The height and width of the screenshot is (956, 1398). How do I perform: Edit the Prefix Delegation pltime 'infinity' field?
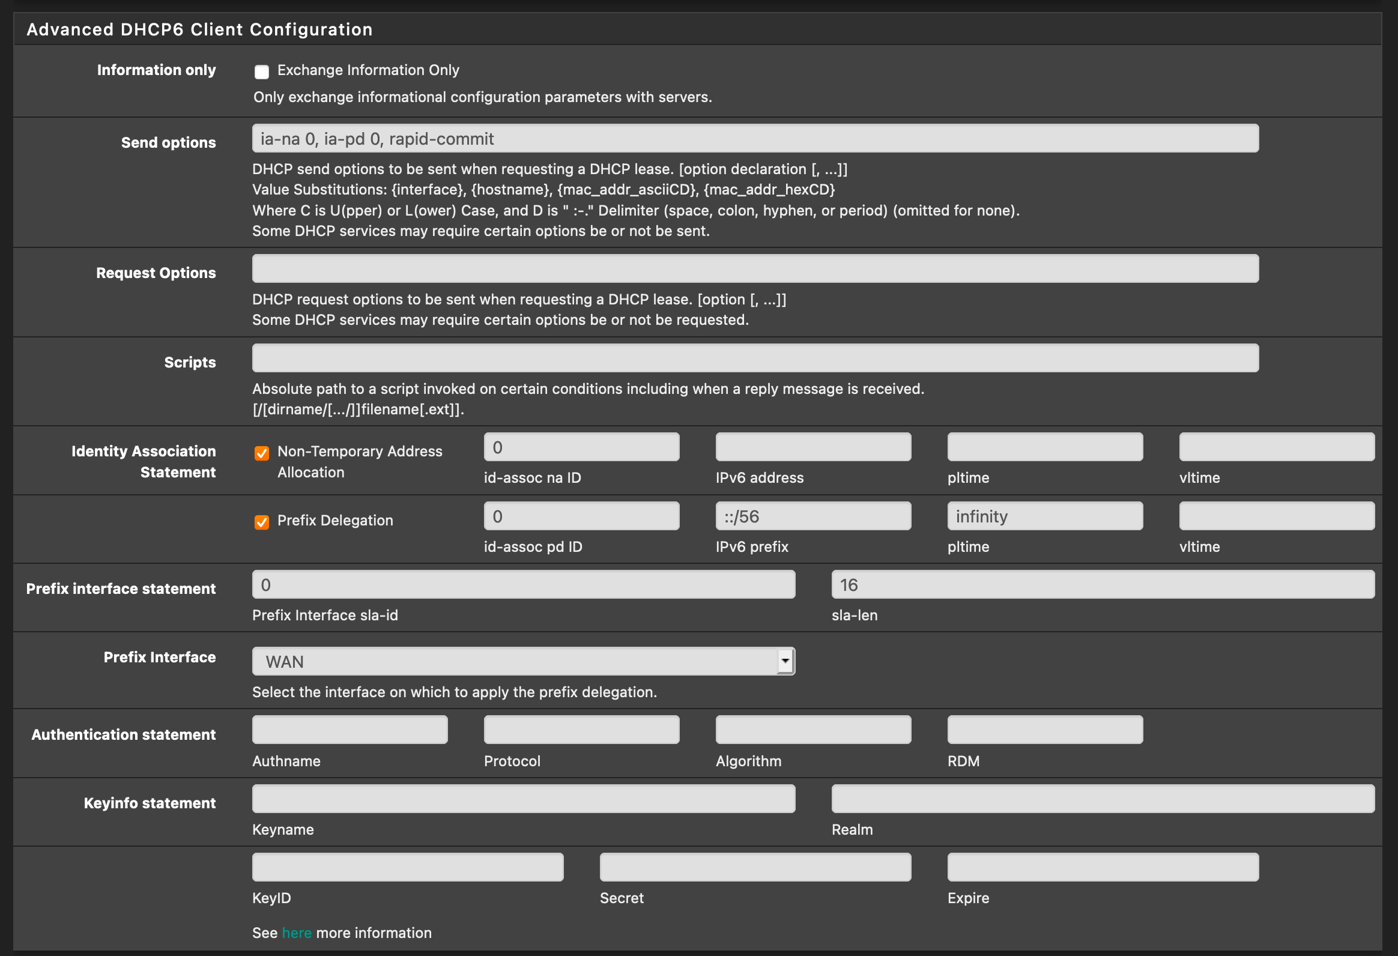(x=1045, y=516)
